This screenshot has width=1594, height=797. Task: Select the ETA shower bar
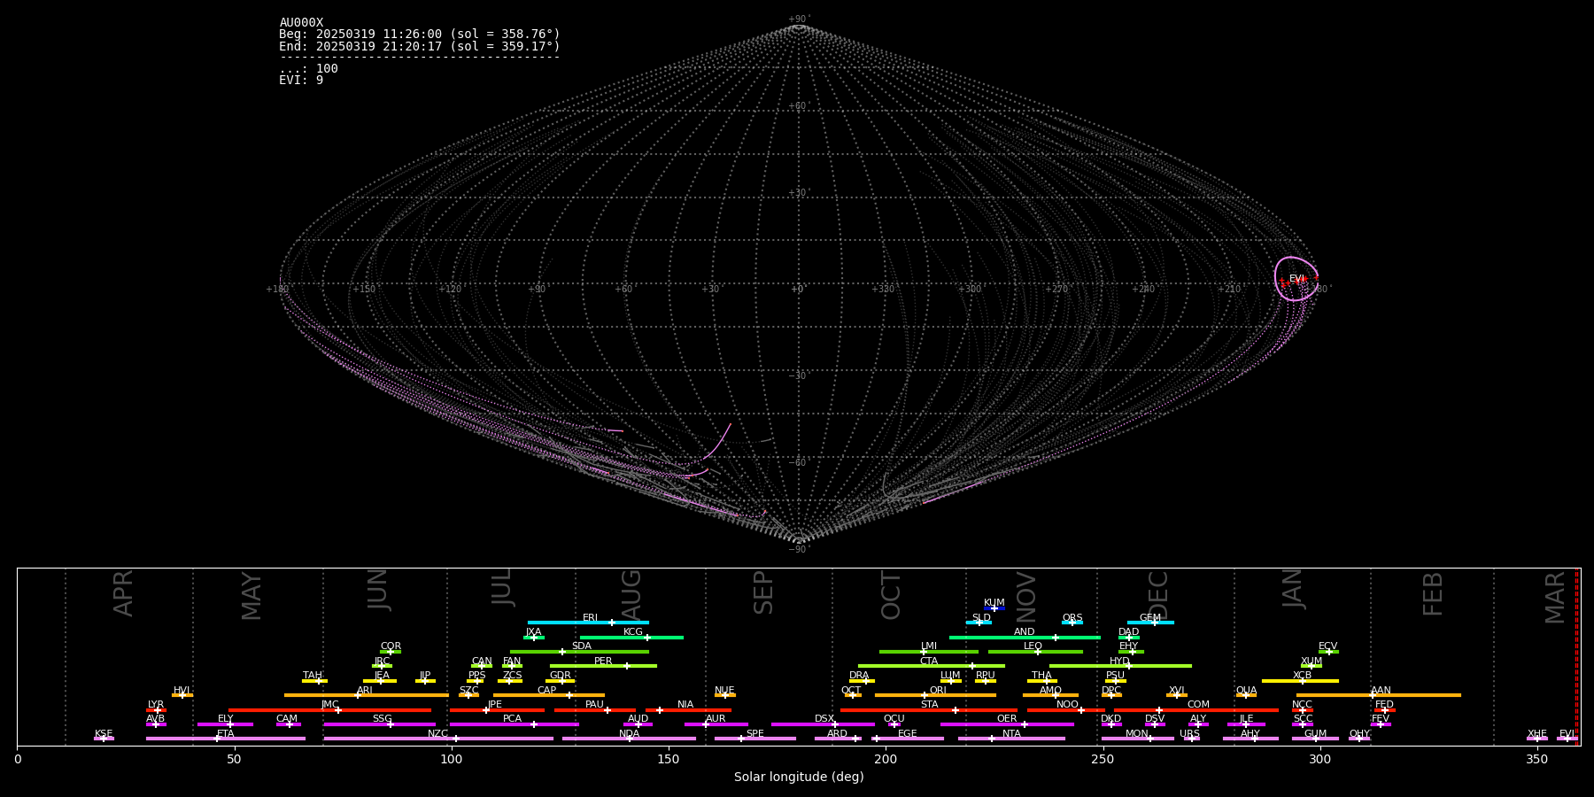pyautogui.click(x=226, y=739)
